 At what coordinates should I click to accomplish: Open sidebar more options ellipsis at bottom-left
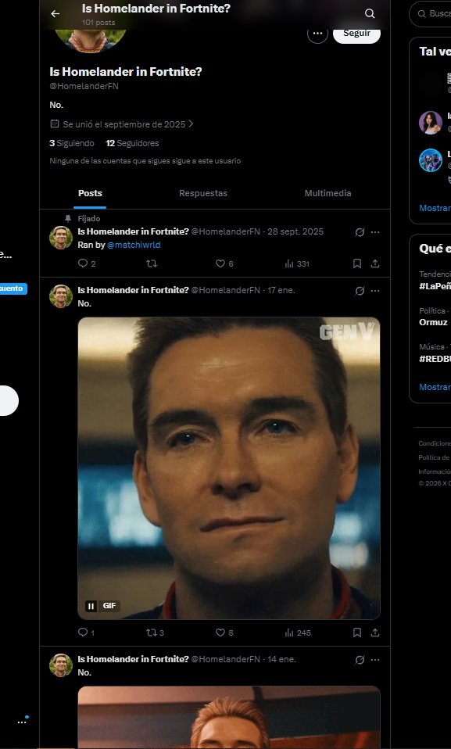[x=22, y=722]
